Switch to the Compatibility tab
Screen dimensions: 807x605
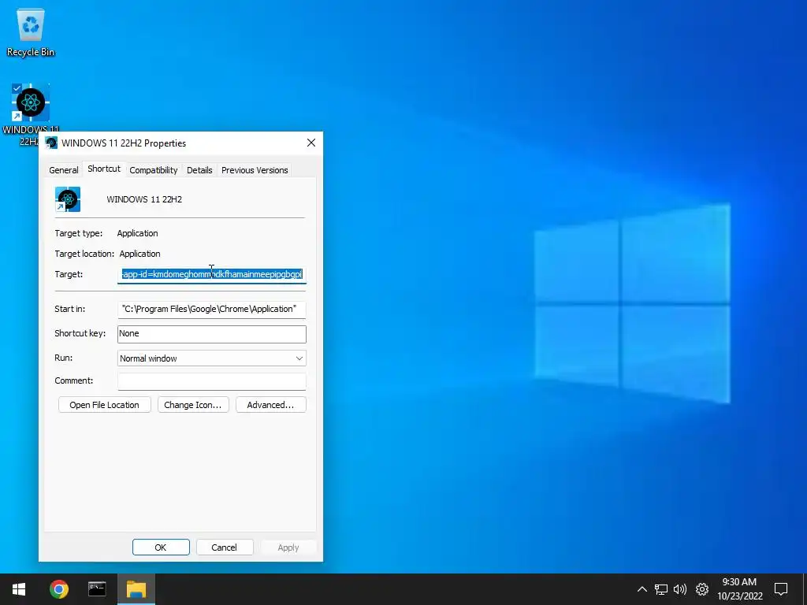coord(154,170)
